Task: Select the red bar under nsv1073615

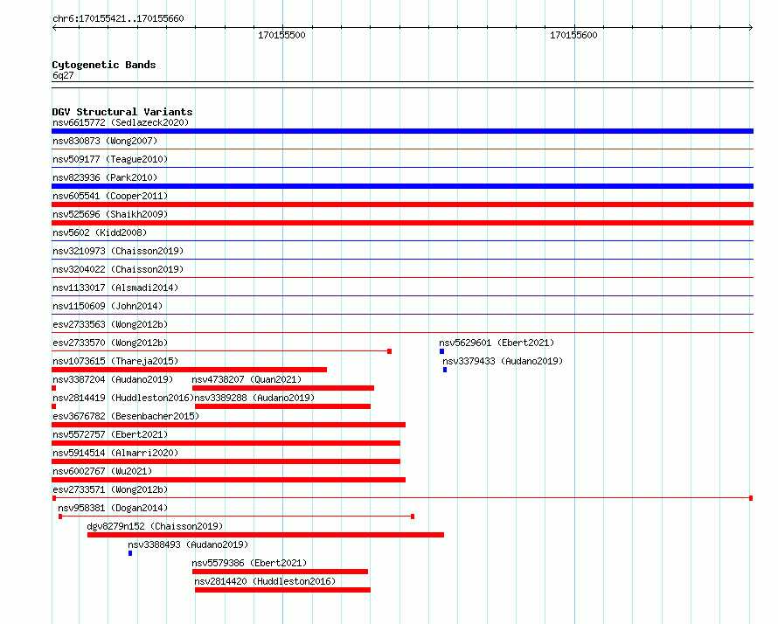Action: (189, 370)
